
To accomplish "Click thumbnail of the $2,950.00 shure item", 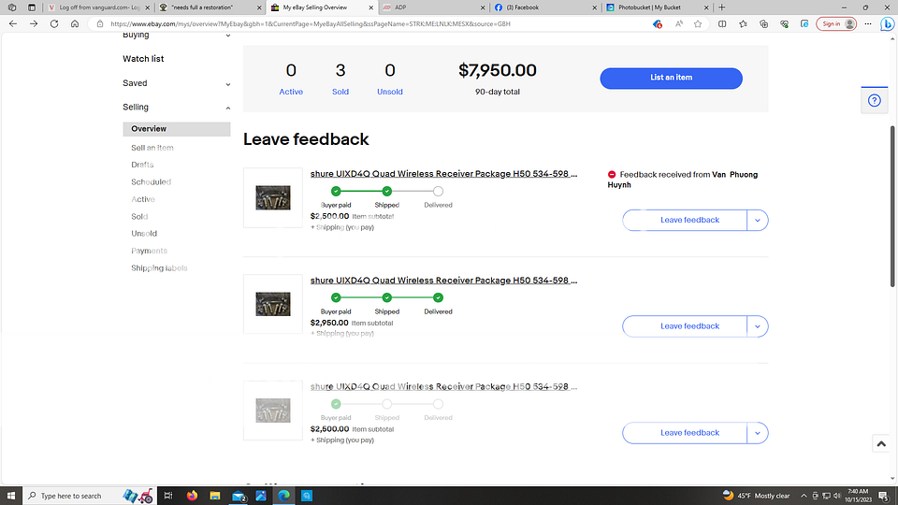I will 273,304.
